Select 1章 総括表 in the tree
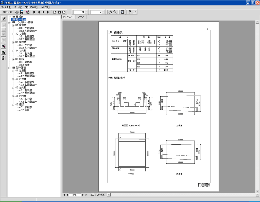The height and width of the screenshot is (202, 260). click(x=18, y=17)
